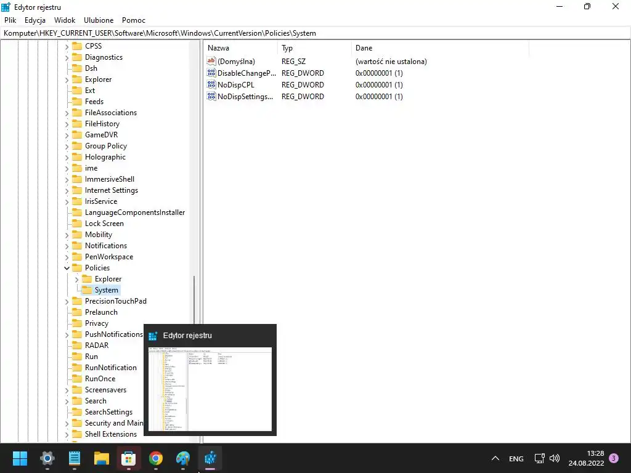This screenshot has height=473, width=631.
Task: Open the Windows Start menu
Action: tap(20, 458)
